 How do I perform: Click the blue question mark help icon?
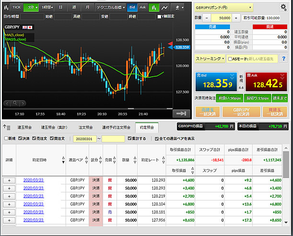click(283, 59)
